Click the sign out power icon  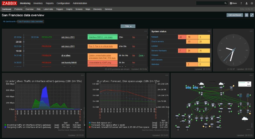click(252, 3)
